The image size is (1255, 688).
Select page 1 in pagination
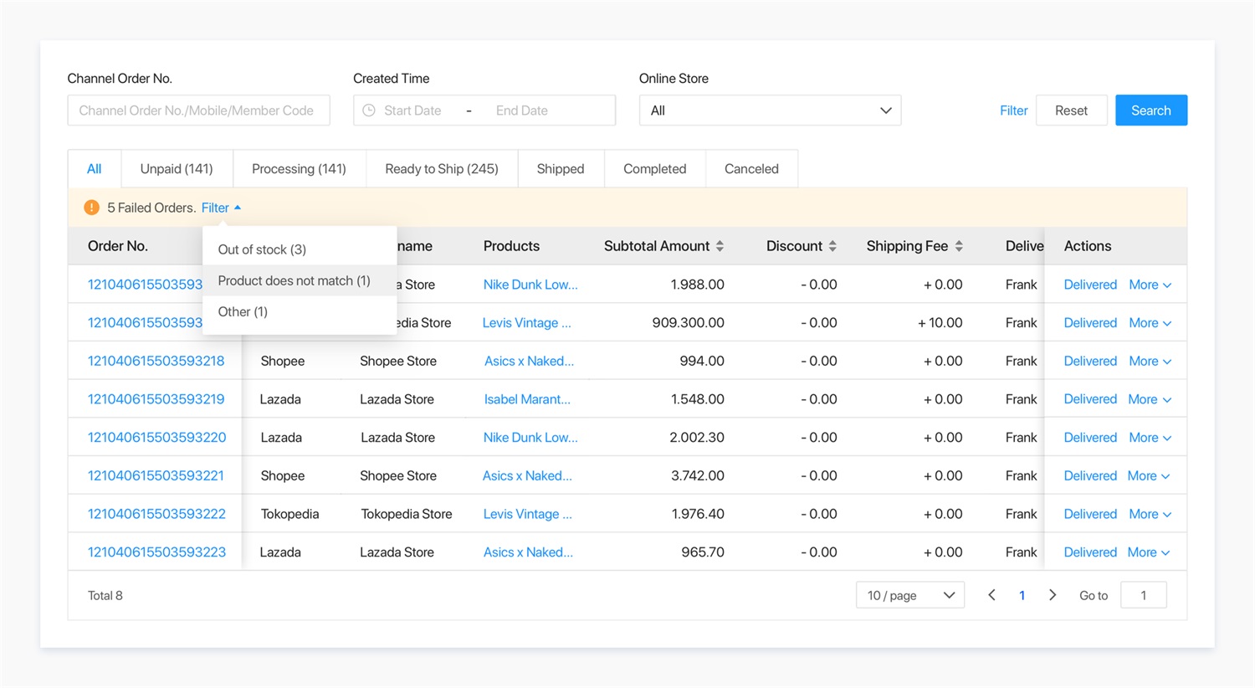click(x=1022, y=595)
